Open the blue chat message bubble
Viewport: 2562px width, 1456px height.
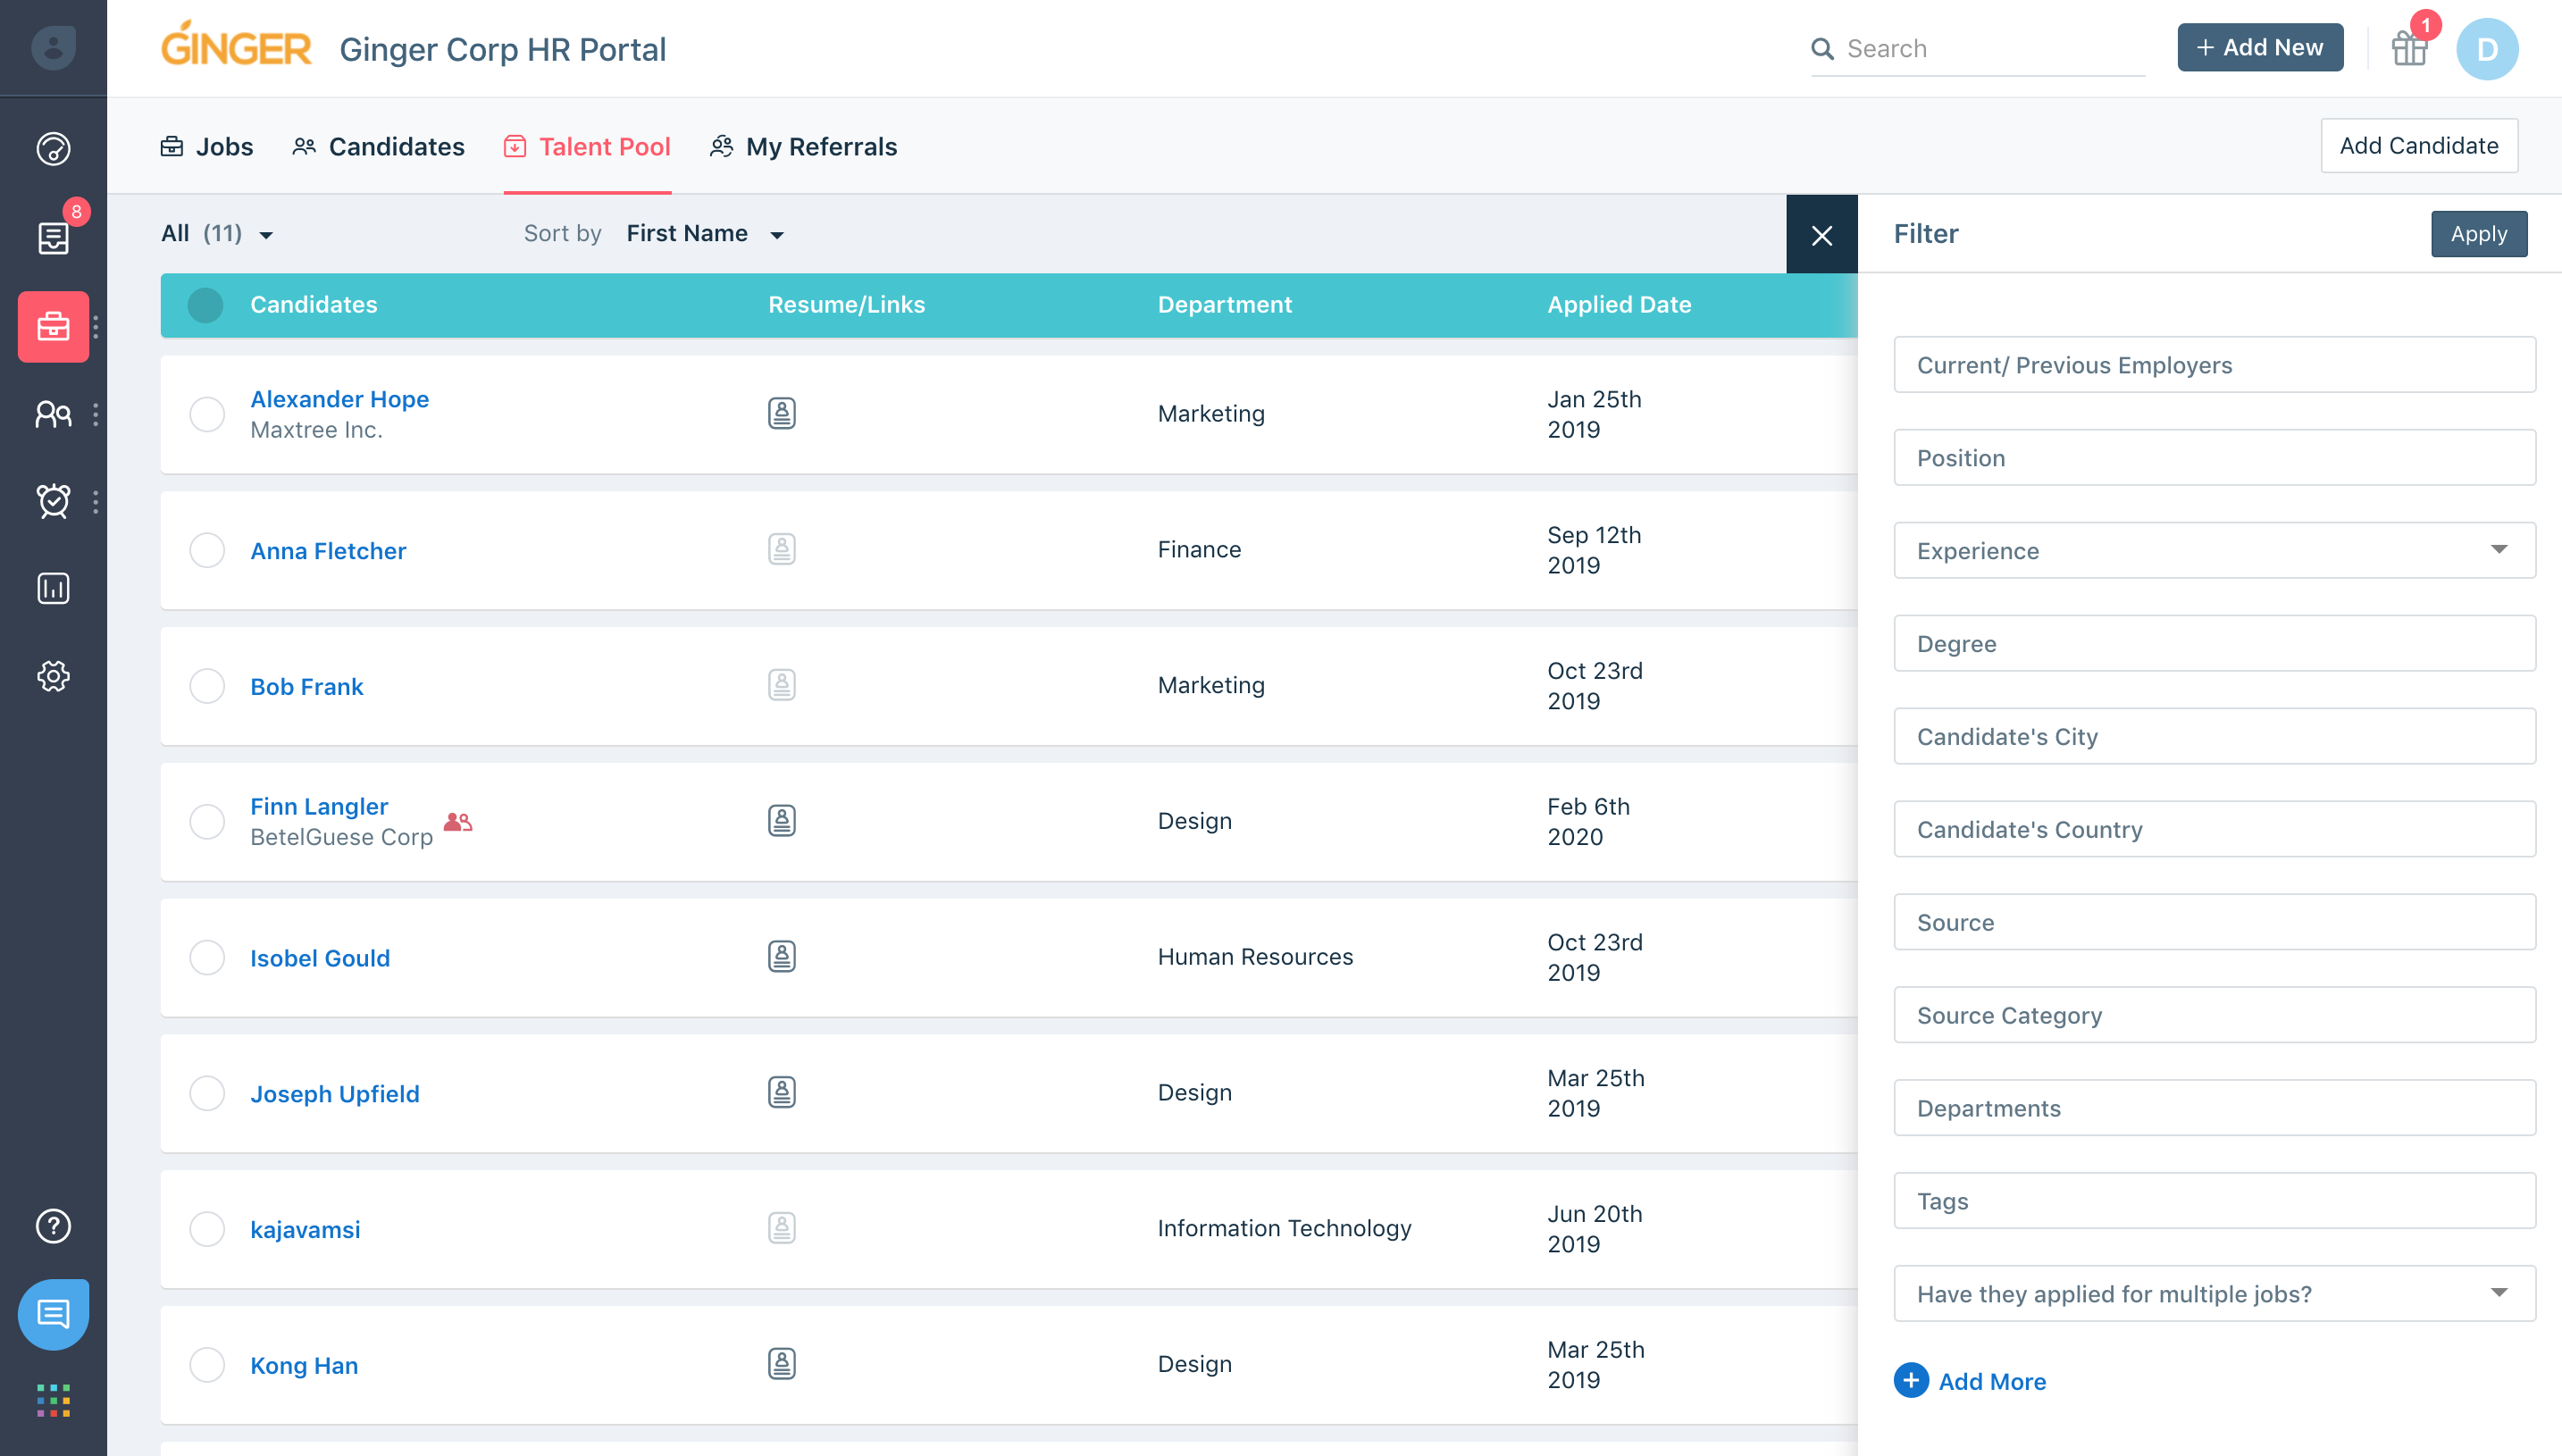click(53, 1314)
